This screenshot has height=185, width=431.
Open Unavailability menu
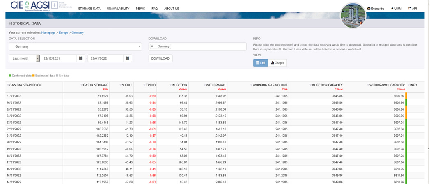click(118, 9)
